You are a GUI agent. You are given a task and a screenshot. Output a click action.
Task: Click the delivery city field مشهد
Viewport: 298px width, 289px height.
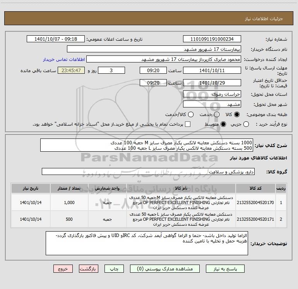pyautogui.click(x=212, y=104)
